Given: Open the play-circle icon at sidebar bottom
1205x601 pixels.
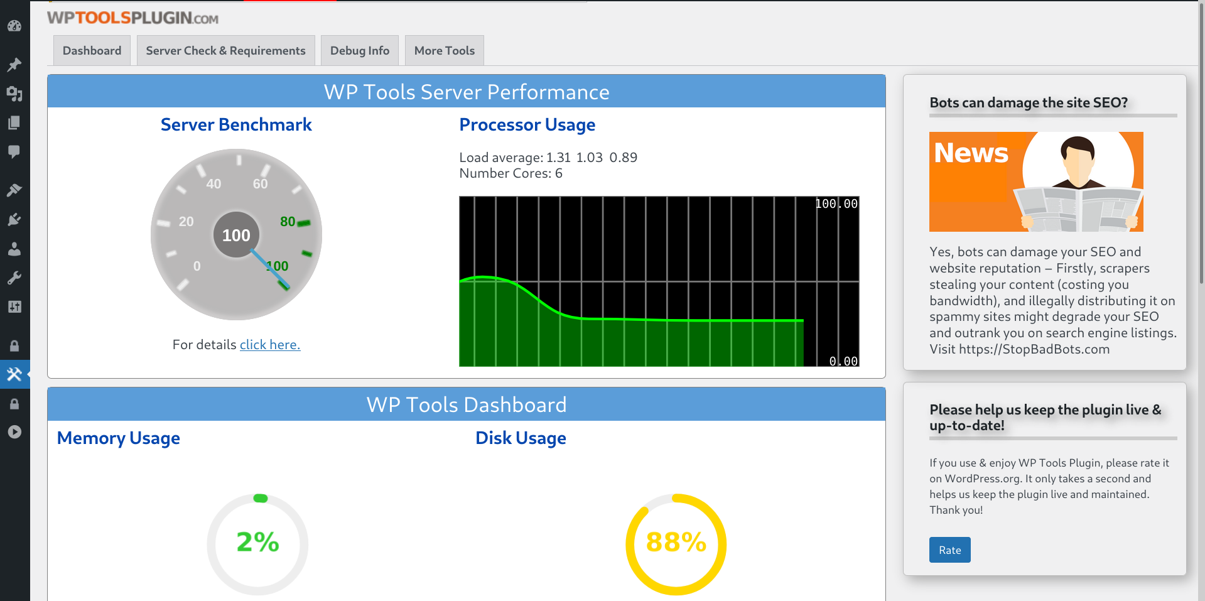Looking at the screenshot, I should point(15,431).
